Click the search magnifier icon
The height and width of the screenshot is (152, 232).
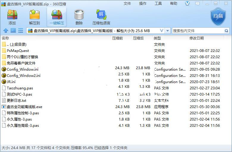pyautogui.click(x=226, y=31)
